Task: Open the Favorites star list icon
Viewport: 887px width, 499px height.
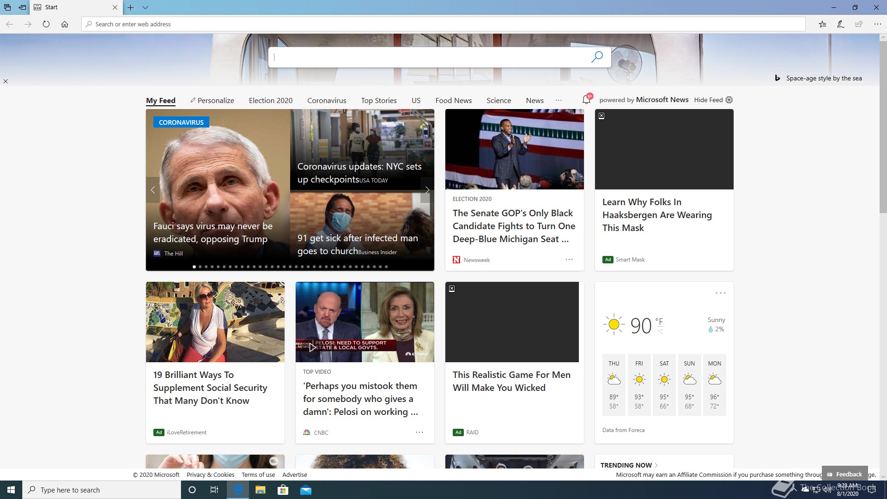Action: tap(822, 24)
